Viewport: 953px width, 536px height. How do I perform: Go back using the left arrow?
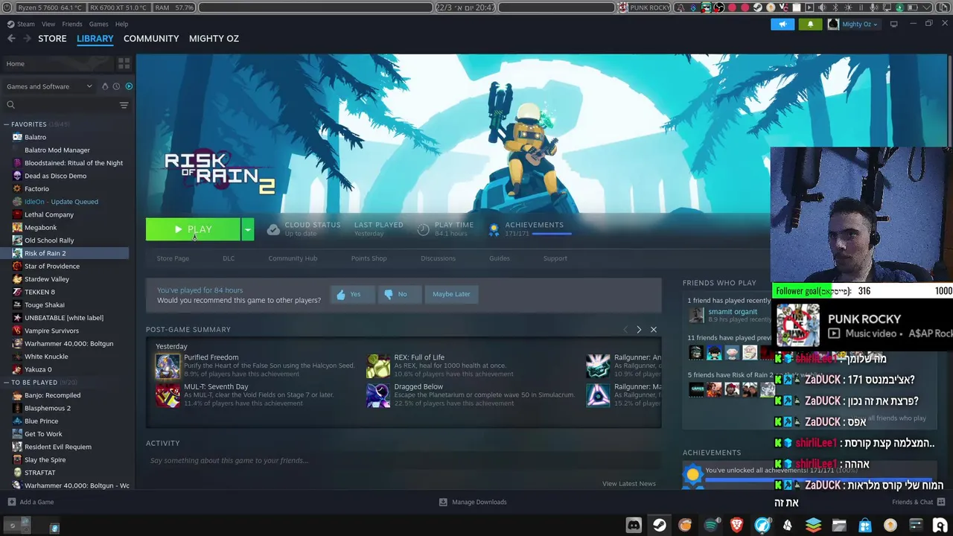(11, 39)
